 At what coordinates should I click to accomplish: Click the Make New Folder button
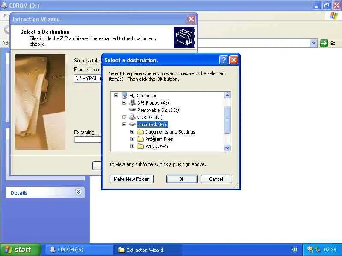(x=132, y=179)
